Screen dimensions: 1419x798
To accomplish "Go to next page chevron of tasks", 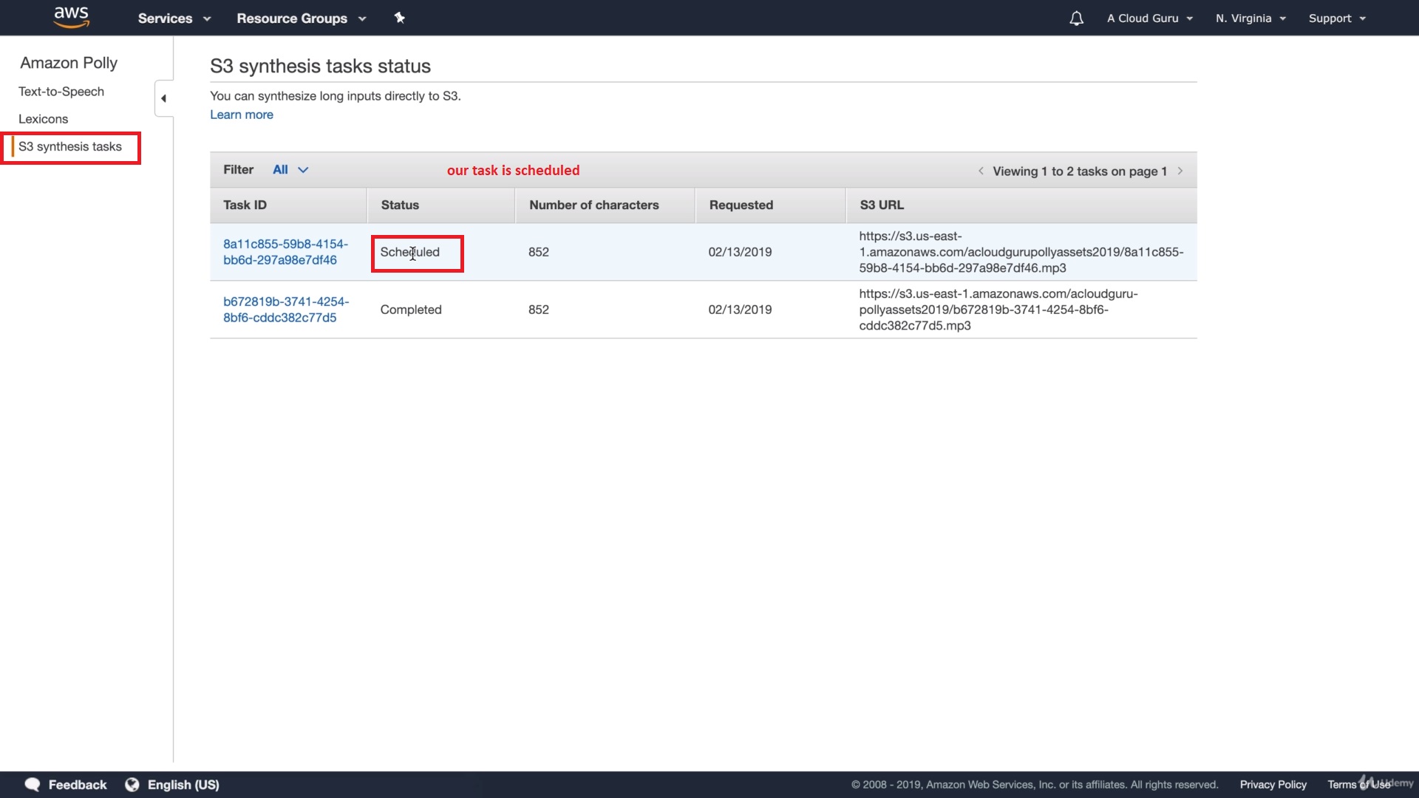I will (1180, 171).
